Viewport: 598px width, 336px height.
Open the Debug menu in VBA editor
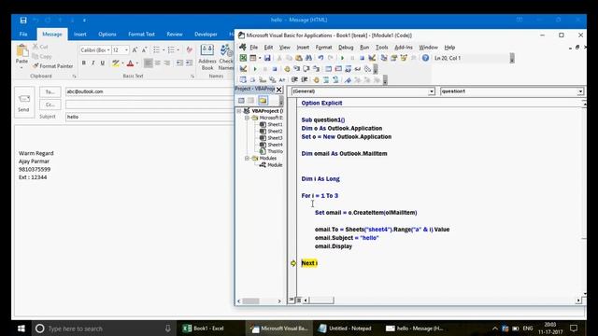point(346,48)
